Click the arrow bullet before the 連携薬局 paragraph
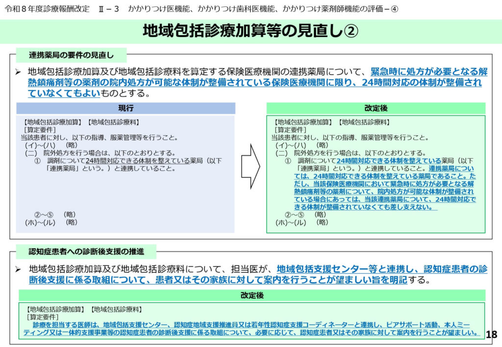This screenshot has width=502, height=347. (x=18, y=72)
